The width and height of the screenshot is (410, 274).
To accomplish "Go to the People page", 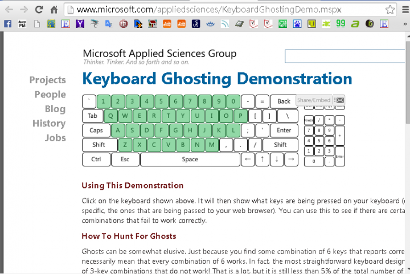I will click(x=50, y=95).
